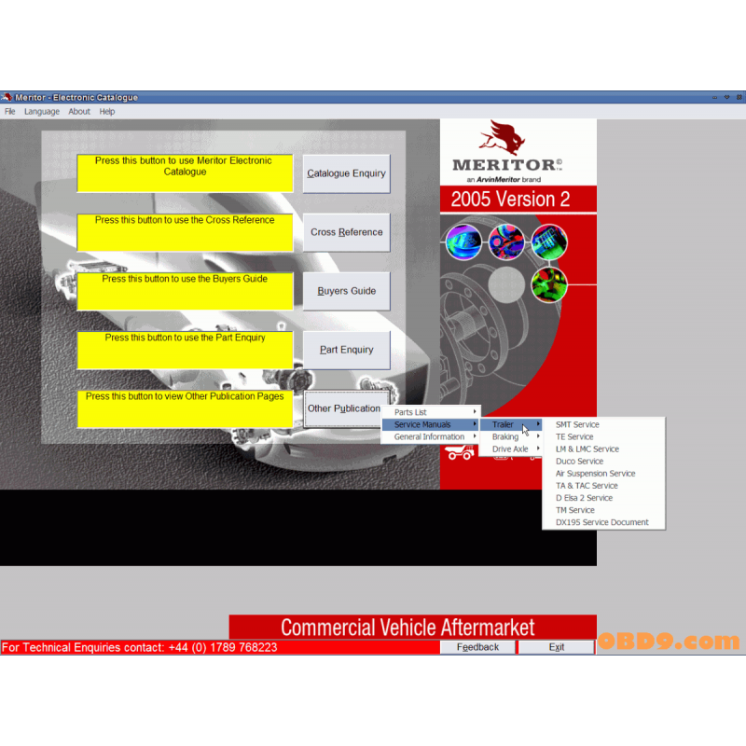Screen dimensions: 746x746
Task: Click the green brake rotor thumbnail
Action: coord(549,284)
